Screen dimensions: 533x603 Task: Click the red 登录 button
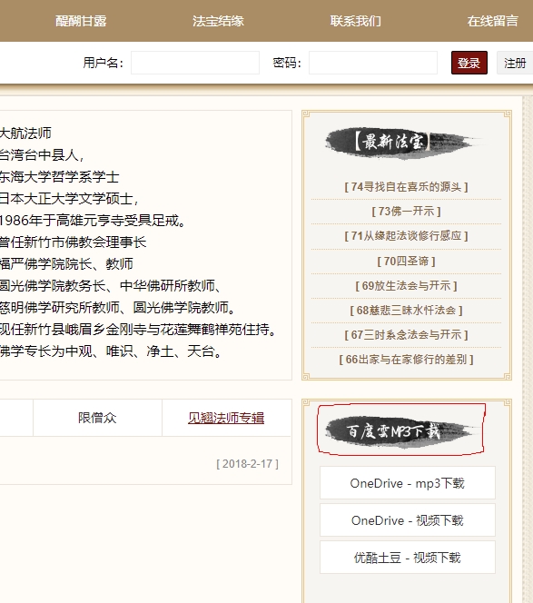[x=469, y=63]
